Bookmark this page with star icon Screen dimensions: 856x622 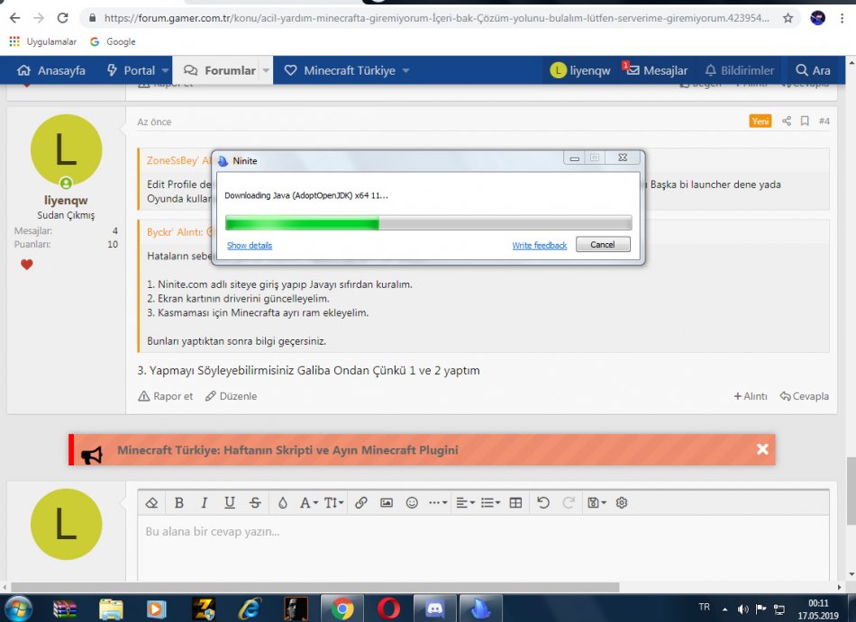point(788,18)
